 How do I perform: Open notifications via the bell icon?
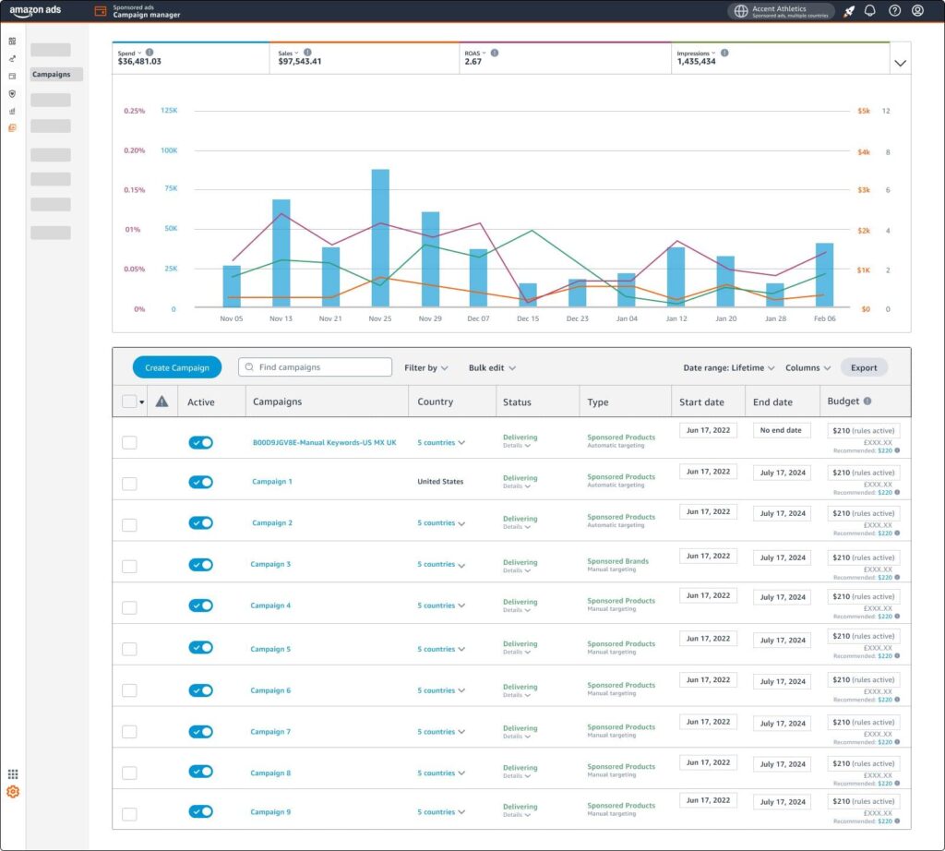868,10
